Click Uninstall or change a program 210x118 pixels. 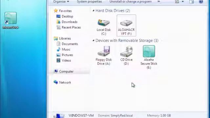tap(131, 2)
